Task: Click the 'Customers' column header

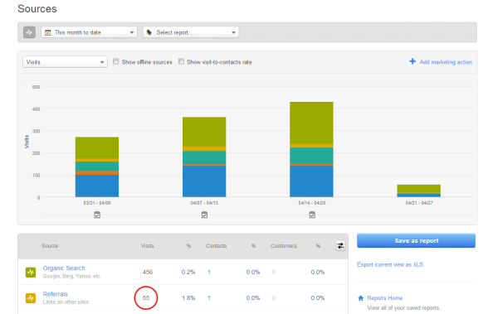Action: (284, 246)
